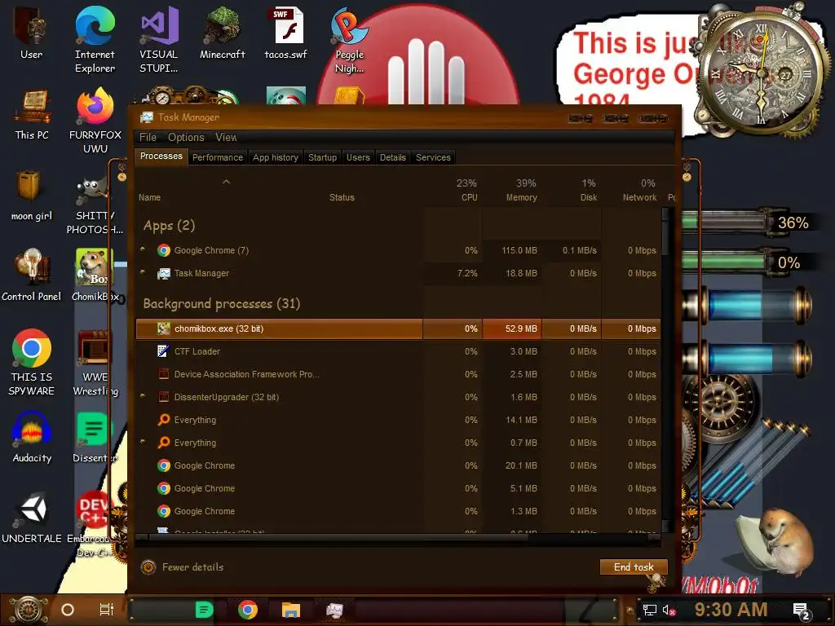The width and height of the screenshot is (835, 626).
Task: Open the tacos.swf file icon
Action: click(x=286, y=33)
